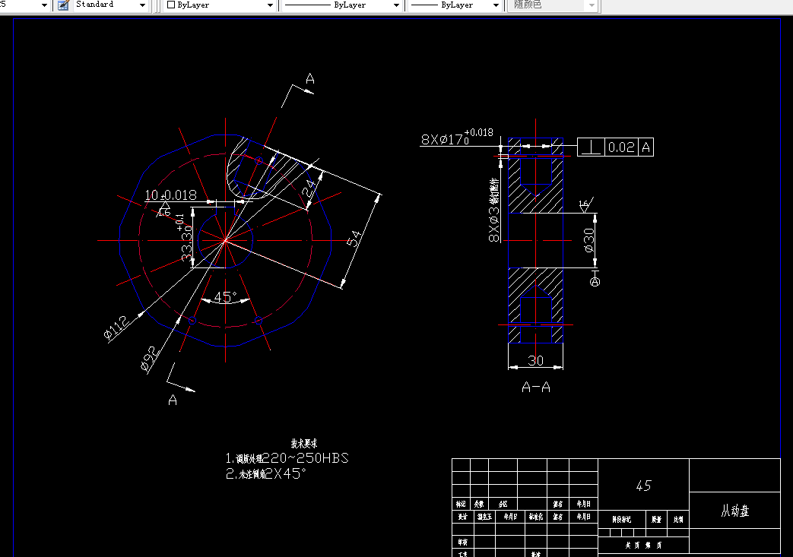Click the 技术要求 heading text
Image resolution: width=793 pixels, height=557 pixels.
click(304, 443)
